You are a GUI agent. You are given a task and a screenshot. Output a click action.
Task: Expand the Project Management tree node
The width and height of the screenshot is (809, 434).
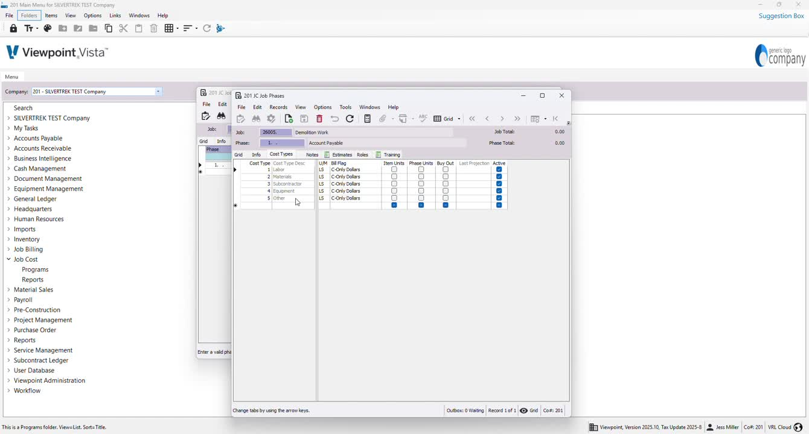pyautogui.click(x=8, y=320)
